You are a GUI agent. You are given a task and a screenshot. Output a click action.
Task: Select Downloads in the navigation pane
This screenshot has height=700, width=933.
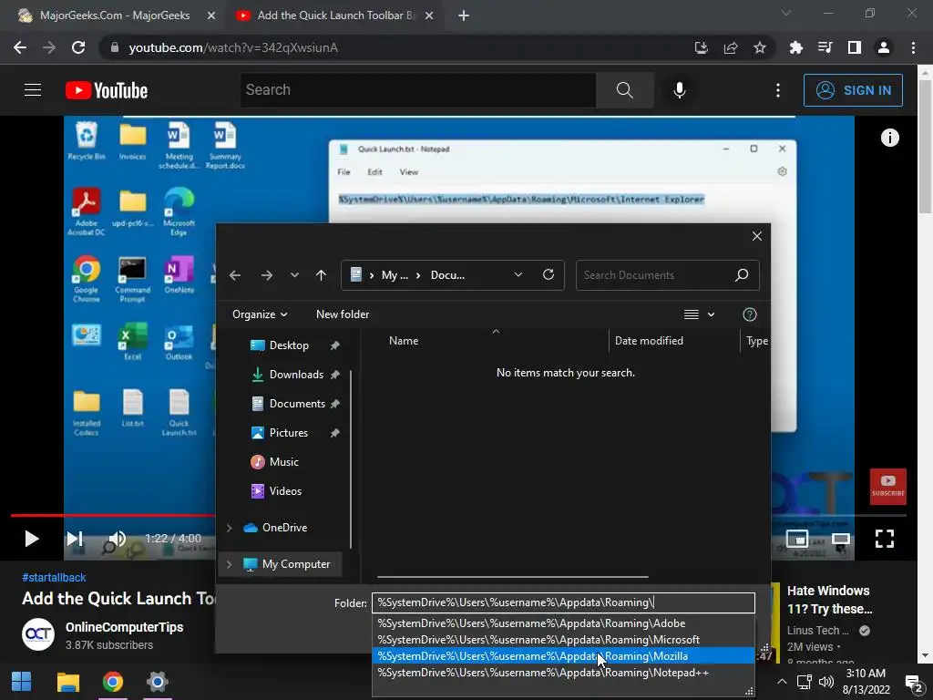click(x=296, y=375)
